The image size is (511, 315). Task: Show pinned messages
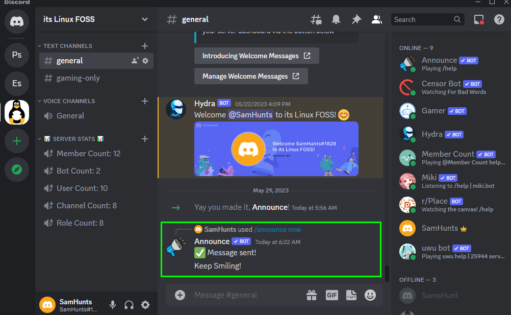pyautogui.click(x=356, y=19)
